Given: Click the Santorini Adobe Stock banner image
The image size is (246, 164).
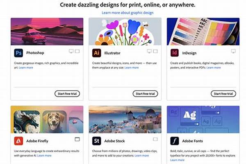Looking at the screenshot, I should click(125, 119).
